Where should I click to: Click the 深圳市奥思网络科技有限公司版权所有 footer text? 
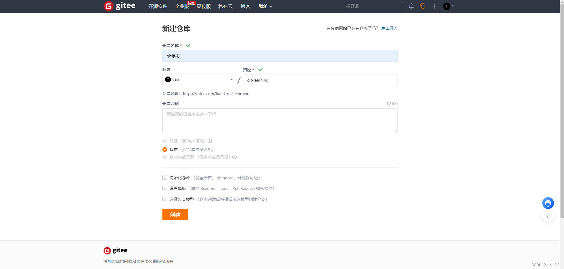[x=138, y=261]
